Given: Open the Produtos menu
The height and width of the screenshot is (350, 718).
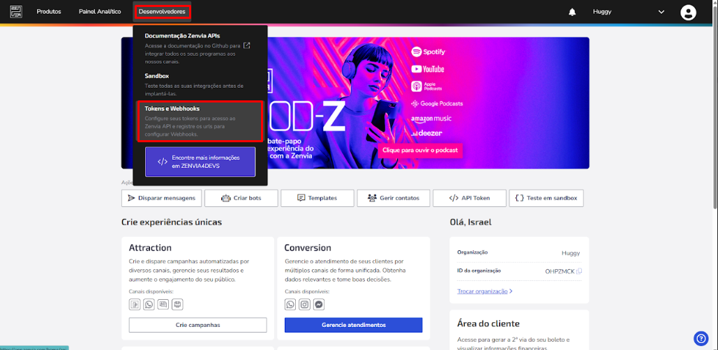Looking at the screenshot, I should click(x=49, y=12).
